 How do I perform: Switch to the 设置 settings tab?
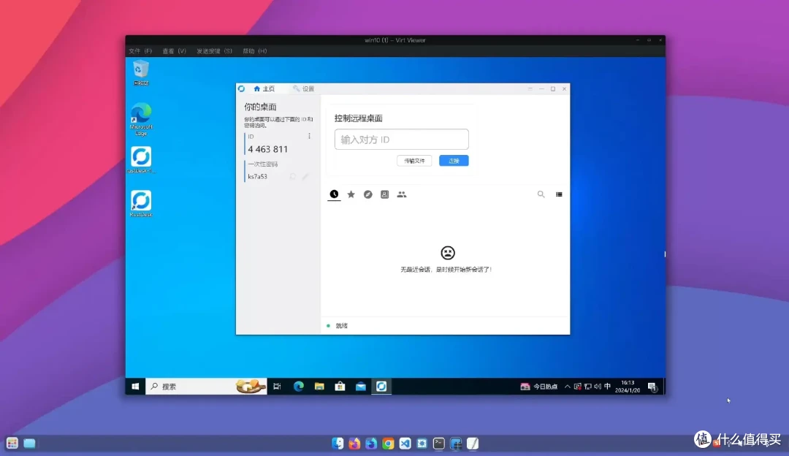point(303,88)
